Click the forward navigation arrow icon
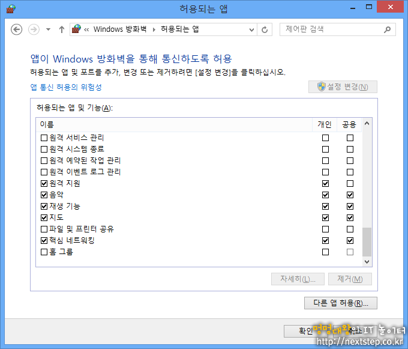408x349 pixels. [34, 29]
